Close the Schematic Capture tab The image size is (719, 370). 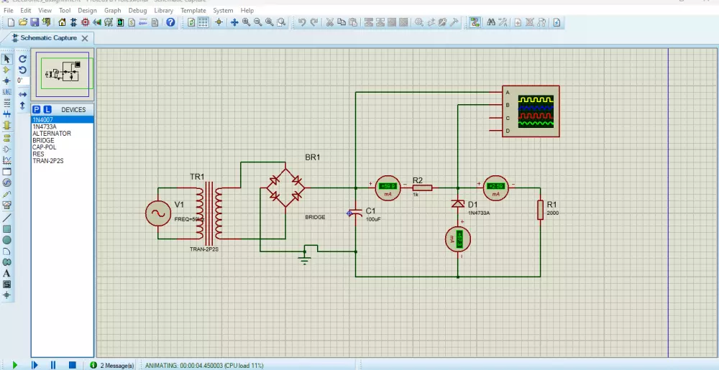pyautogui.click(x=85, y=38)
